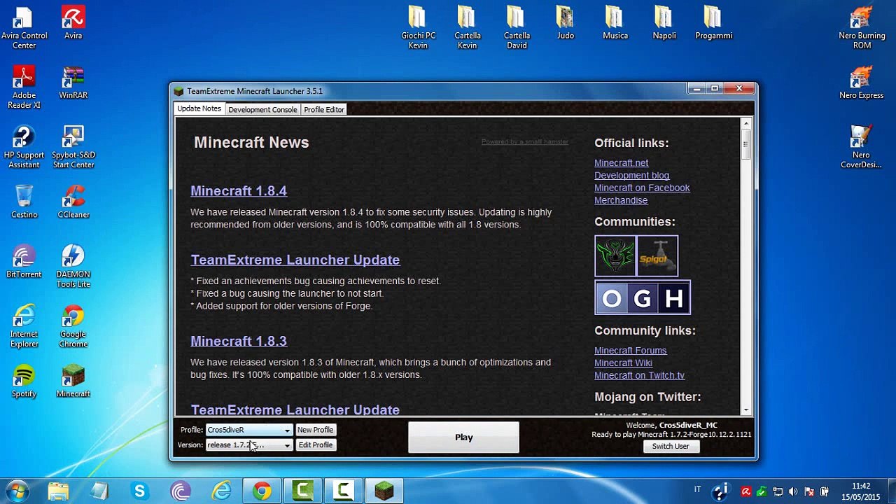Open the Minecraft on Twitch.tv link
Viewport: 896px width, 504px height.
point(639,376)
